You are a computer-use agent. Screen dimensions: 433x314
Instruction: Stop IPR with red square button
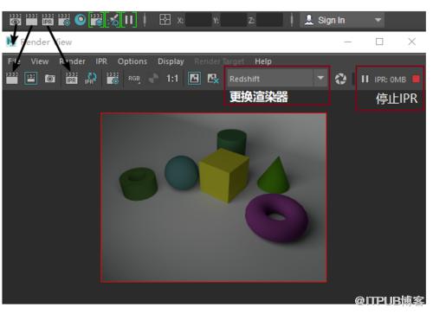coord(416,79)
